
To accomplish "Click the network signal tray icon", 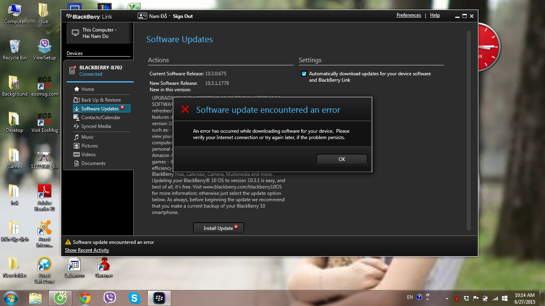I will point(495,298).
